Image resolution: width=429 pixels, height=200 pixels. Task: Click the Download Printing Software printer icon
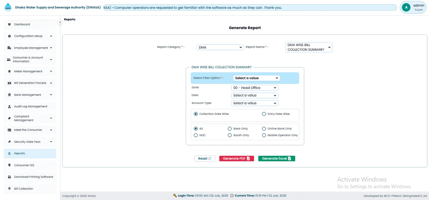[9, 177]
